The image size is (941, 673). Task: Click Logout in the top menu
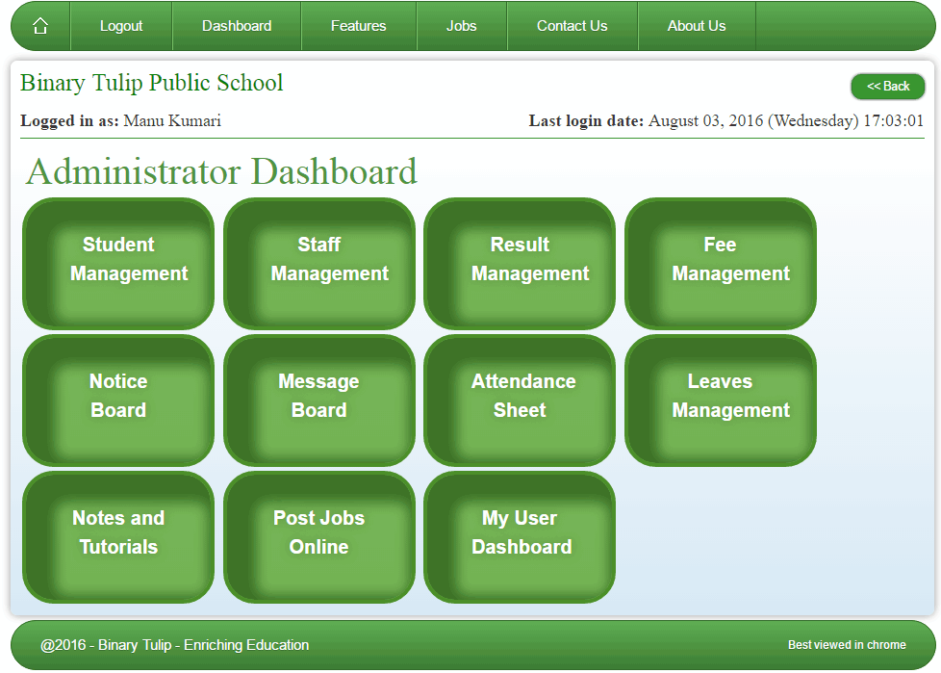pos(121,26)
